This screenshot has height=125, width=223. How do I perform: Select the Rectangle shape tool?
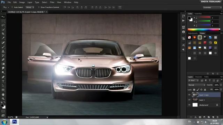(x=3, y=90)
